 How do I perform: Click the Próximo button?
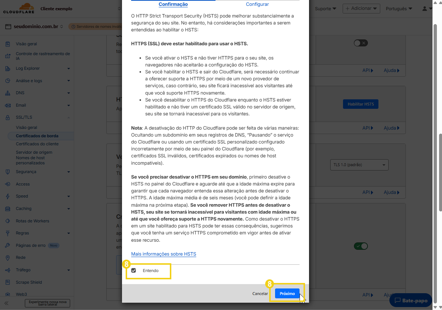tap(287, 293)
